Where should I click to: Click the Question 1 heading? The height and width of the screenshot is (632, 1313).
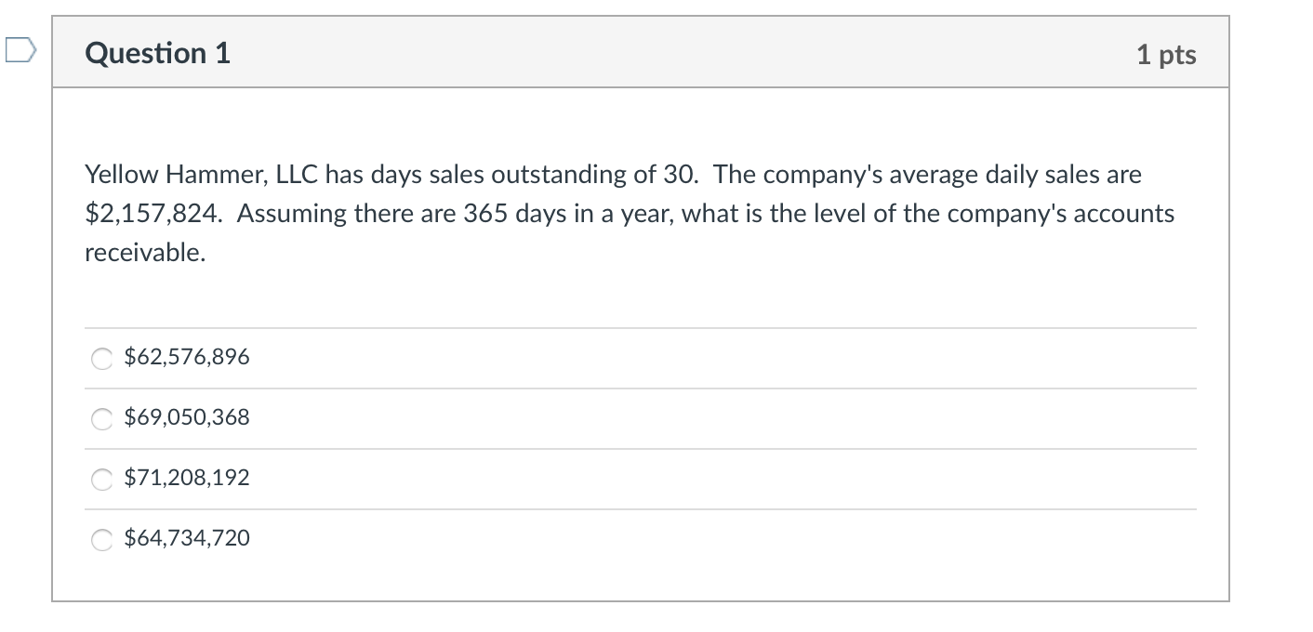click(x=157, y=53)
